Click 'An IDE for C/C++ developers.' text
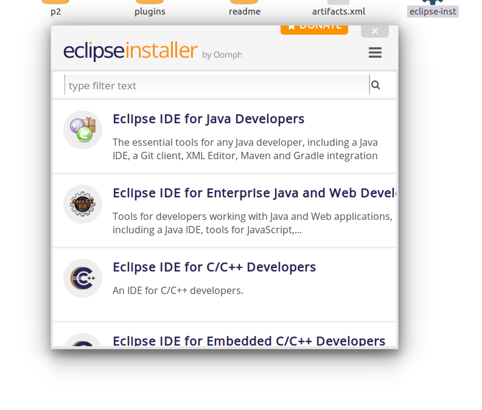 [x=178, y=290]
